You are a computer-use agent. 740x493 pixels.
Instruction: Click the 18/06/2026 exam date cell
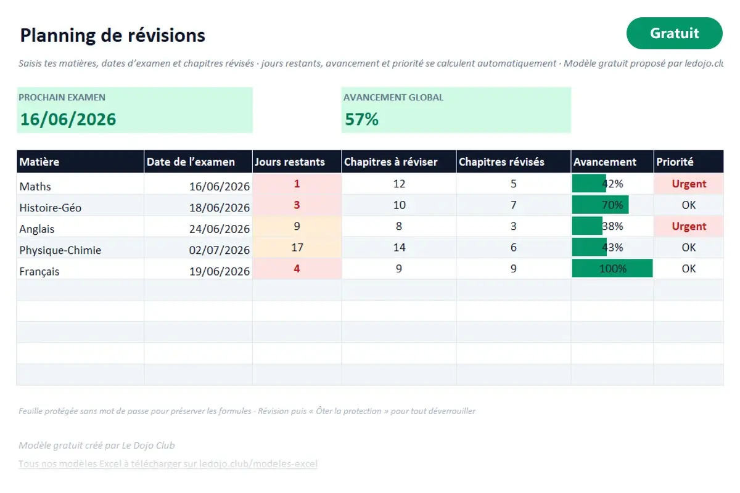[198, 206]
